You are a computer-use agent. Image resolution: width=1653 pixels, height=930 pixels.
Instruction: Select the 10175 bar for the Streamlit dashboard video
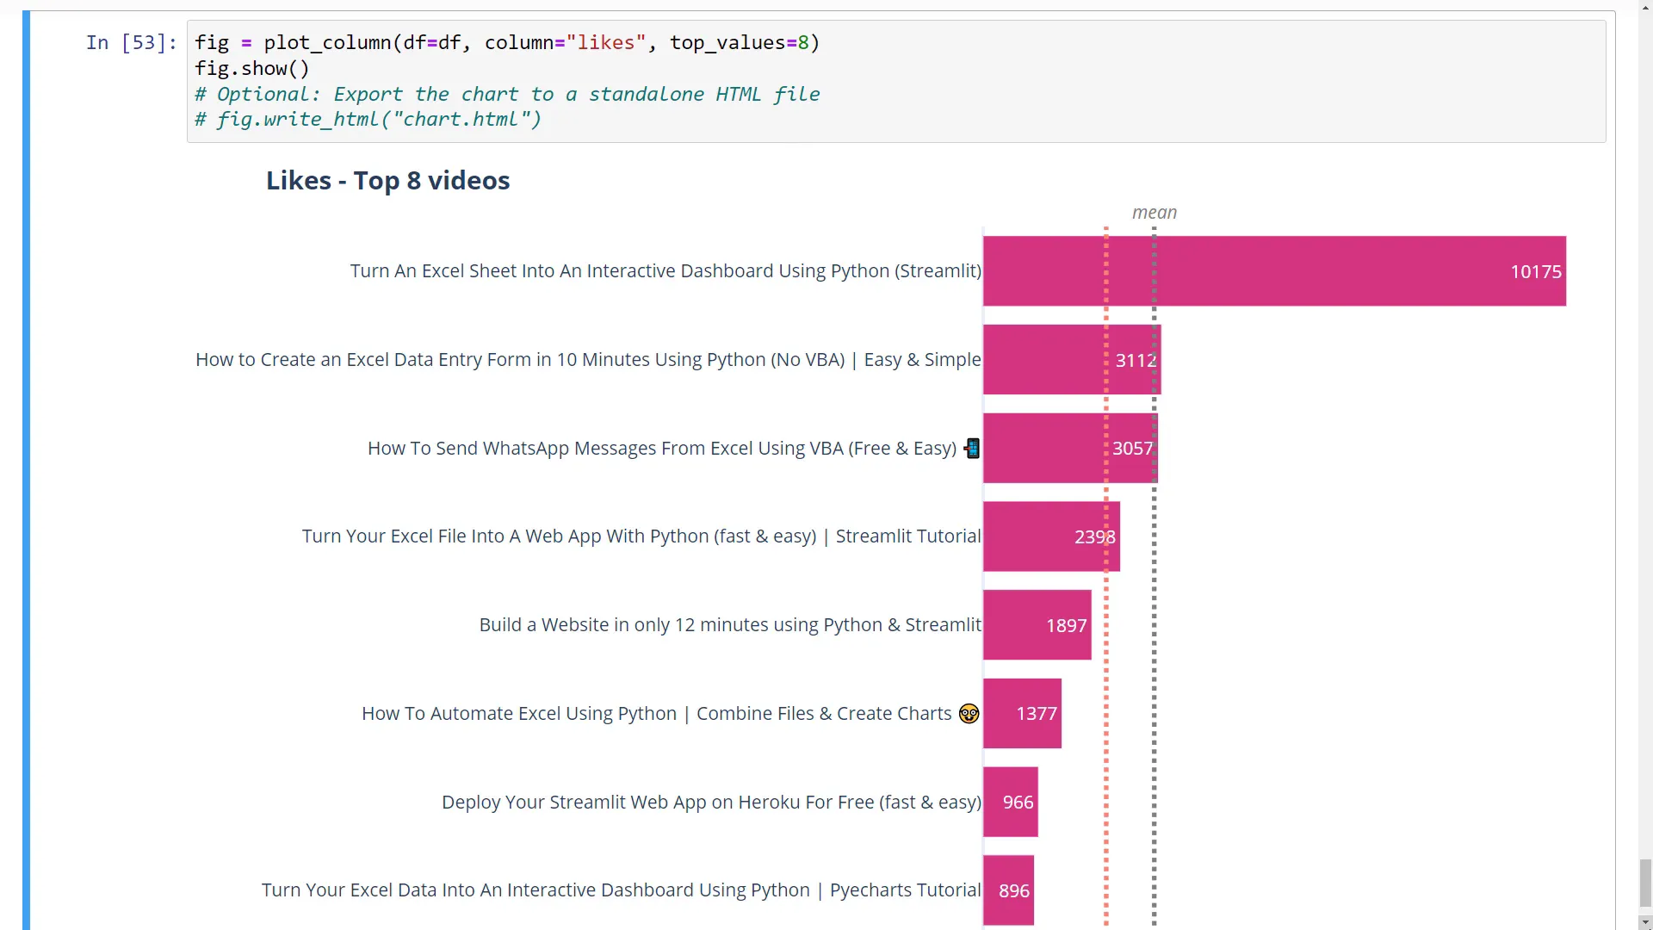coord(1274,270)
